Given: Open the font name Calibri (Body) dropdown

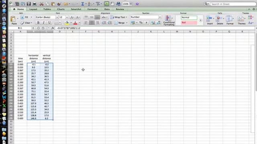Looking at the screenshot, I should (57, 17).
